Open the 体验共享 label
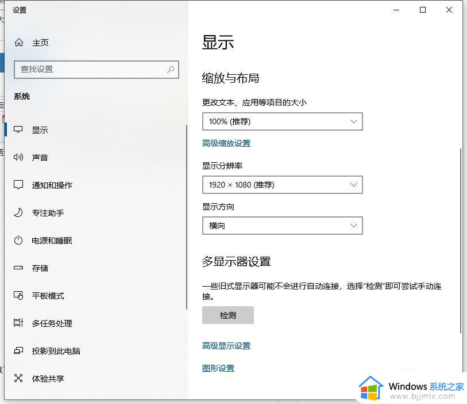 point(48,379)
